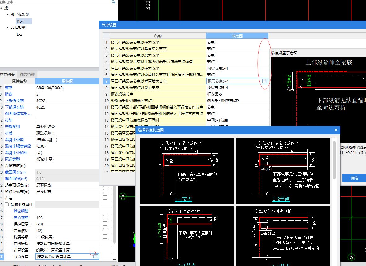Screen dimensions: 366x266
Task: Click the blue 其它钢筋 property link
Action: point(21,211)
